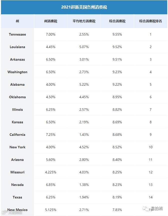Click the Texas state name
The image size is (168, 216).
click(17, 197)
